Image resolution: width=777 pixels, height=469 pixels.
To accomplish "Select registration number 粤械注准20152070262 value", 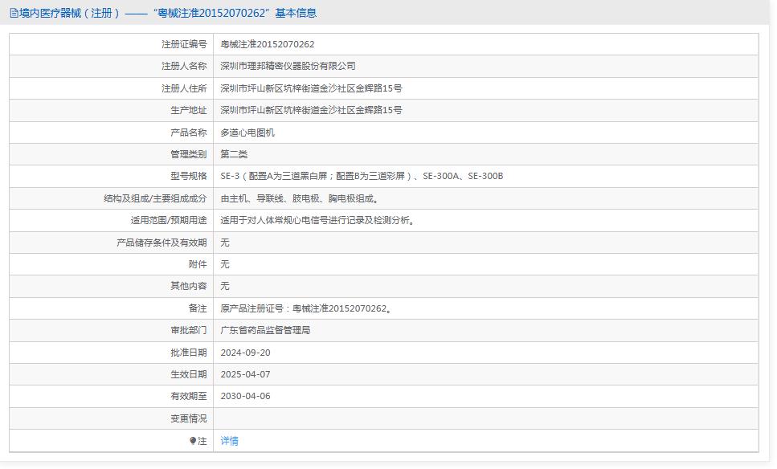I will click(x=268, y=44).
